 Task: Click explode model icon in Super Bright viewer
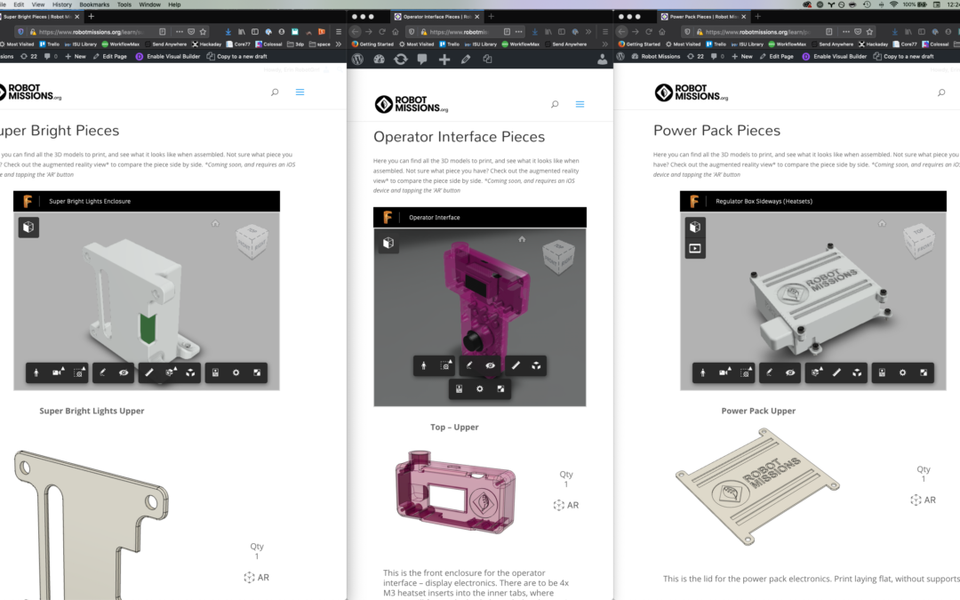tap(191, 372)
